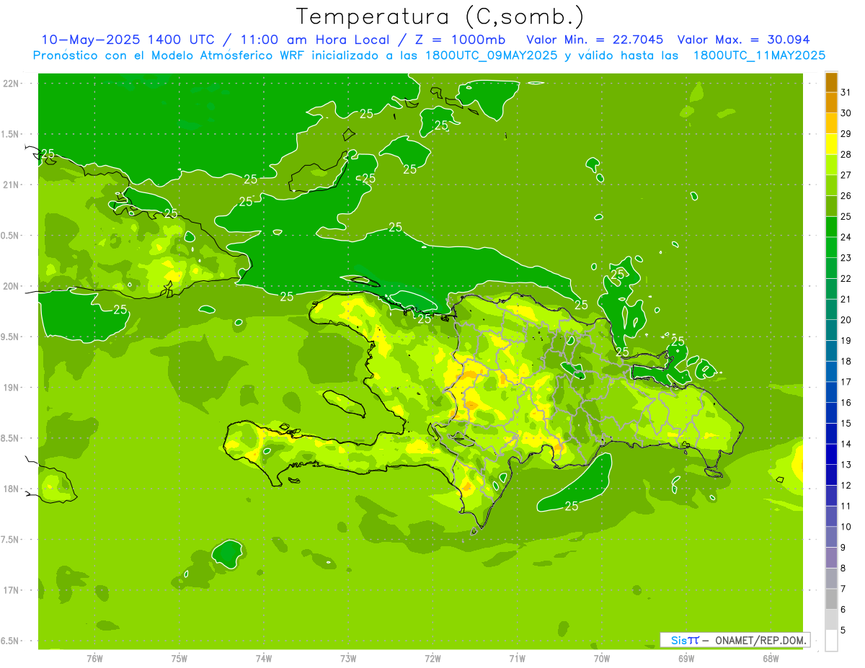
Task: Click the '21N' latitude axis label
Action: click(11, 184)
